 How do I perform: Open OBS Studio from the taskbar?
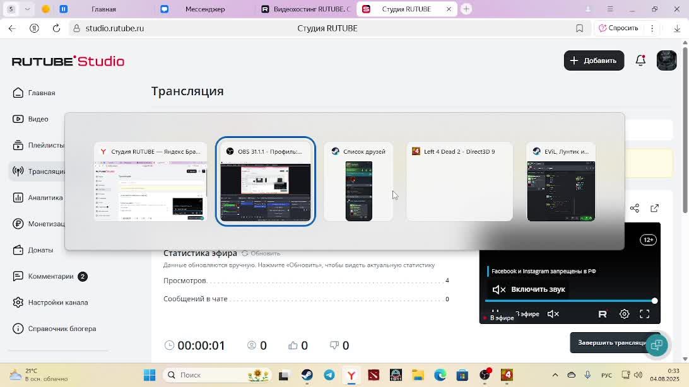tap(485, 375)
